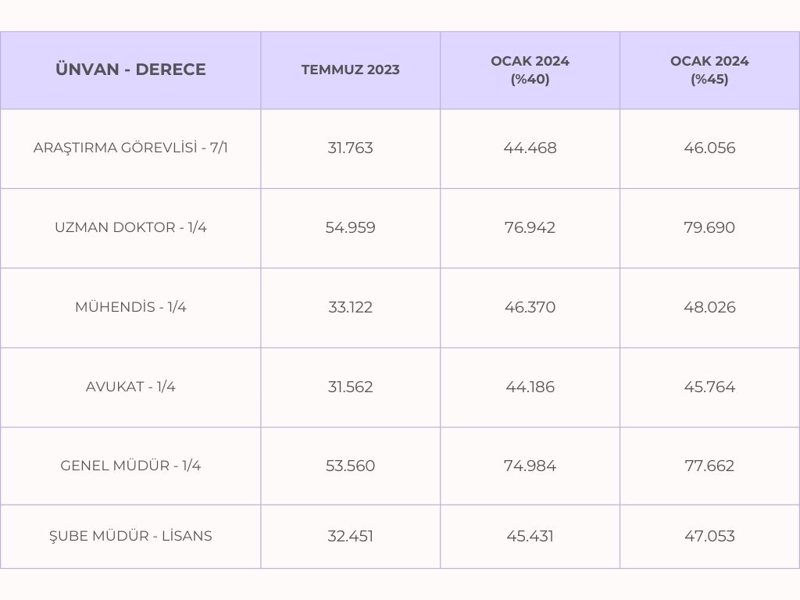Viewport: 800px width, 600px height.
Task: Select the TEMMUZ 2023 column header
Action: click(x=350, y=70)
